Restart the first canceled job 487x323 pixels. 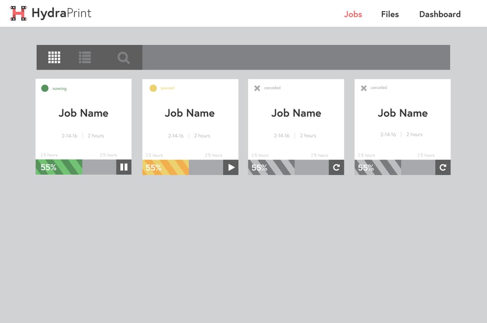click(x=336, y=167)
